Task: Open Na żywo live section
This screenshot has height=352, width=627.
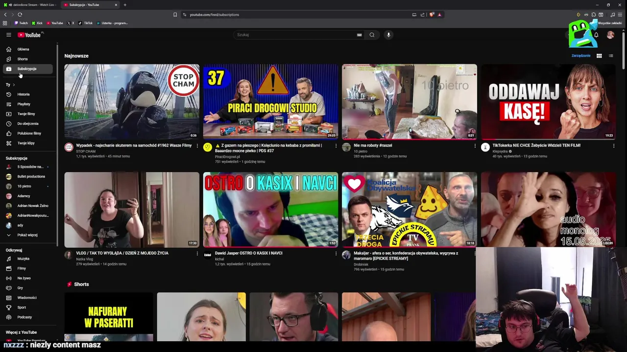Action: [28, 278]
